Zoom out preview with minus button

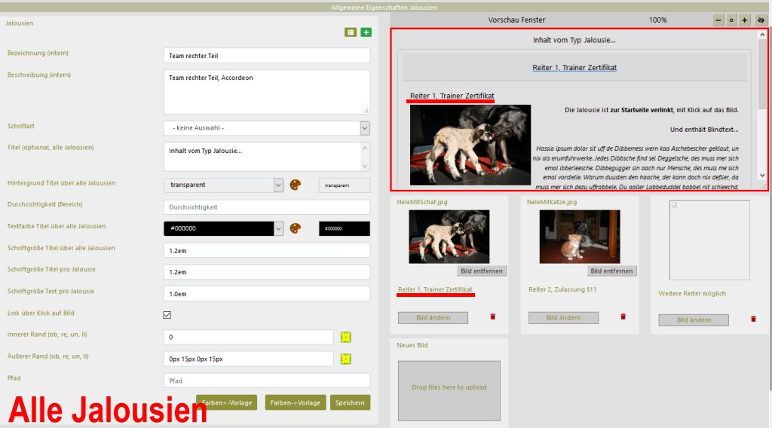718,20
